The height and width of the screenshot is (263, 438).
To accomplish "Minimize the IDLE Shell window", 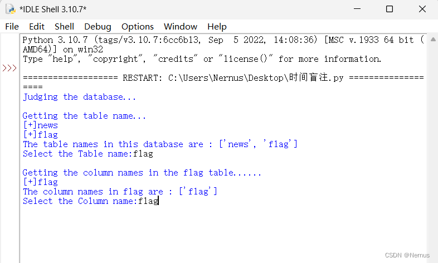I will coord(357,9).
